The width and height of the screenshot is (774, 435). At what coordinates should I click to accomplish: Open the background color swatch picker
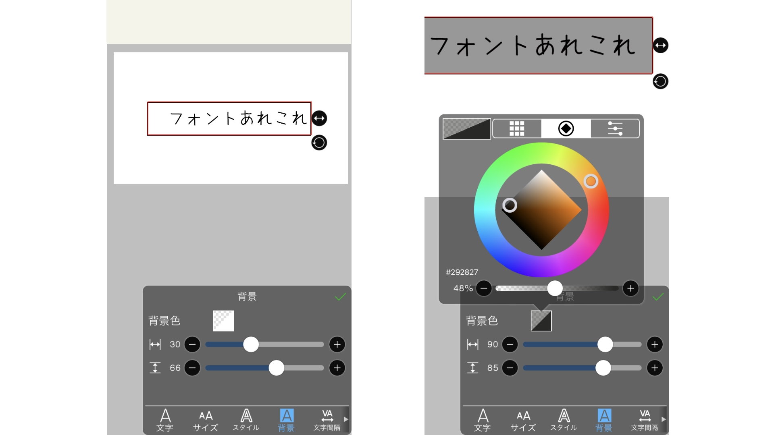pos(541,320)
